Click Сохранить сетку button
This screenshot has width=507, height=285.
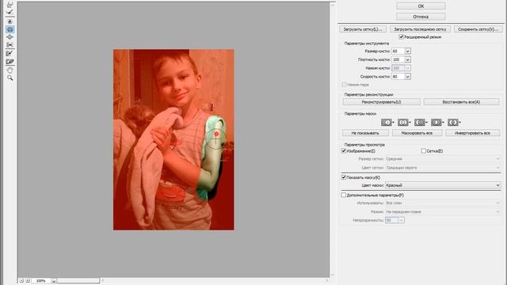(478, 29)
